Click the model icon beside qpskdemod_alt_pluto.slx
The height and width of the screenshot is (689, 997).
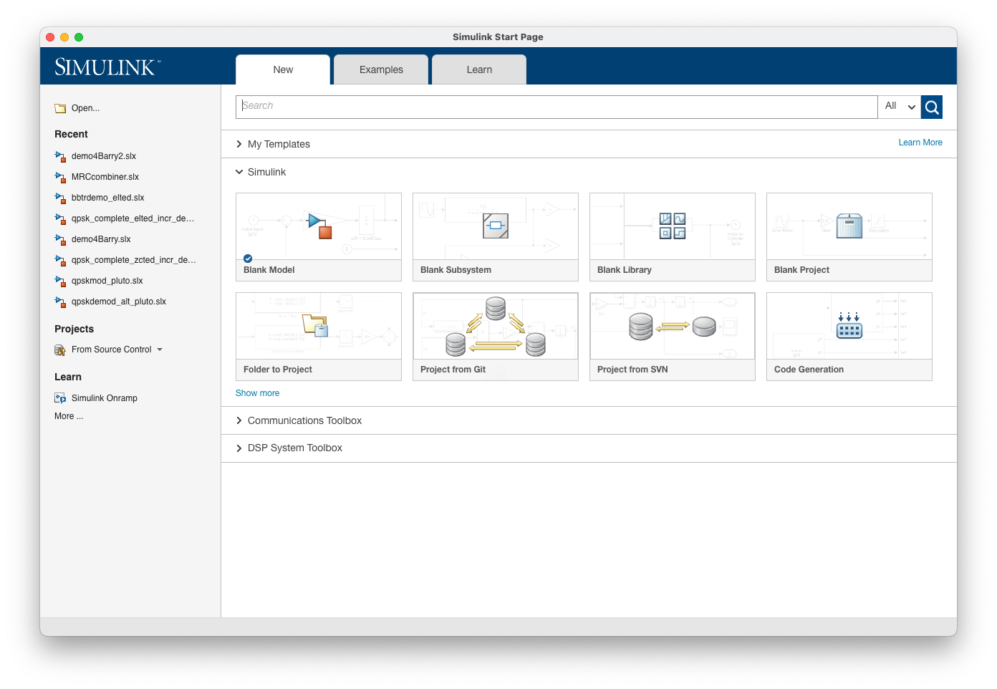pyautogui.click(x=60, y=302)
